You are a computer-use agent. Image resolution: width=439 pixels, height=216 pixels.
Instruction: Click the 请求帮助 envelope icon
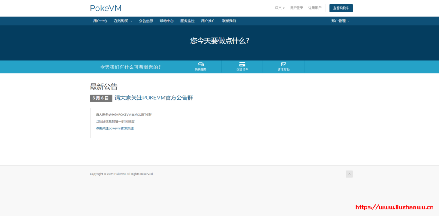(283, 64)
